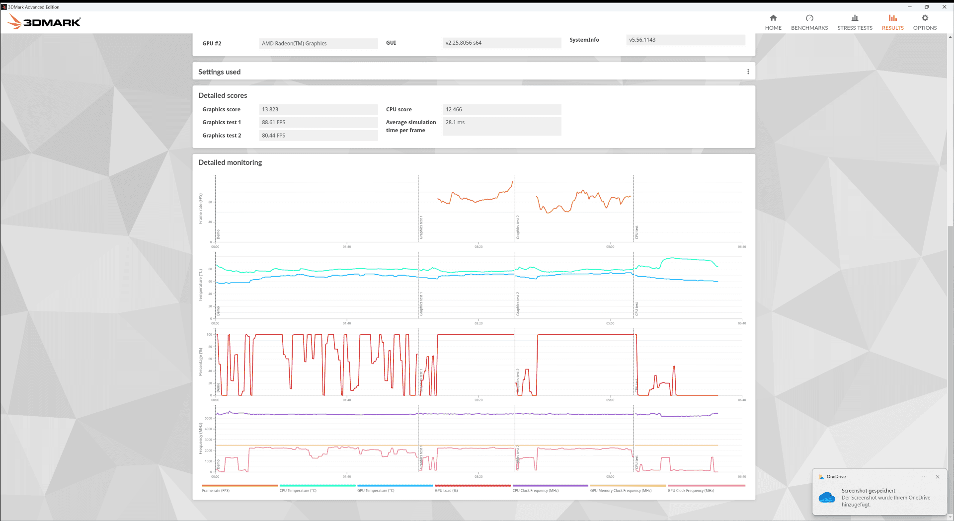Select Graphics test 2 value 80.44 FPS
The height and width of the screenshot is (521, 954).
pos(318,135)
